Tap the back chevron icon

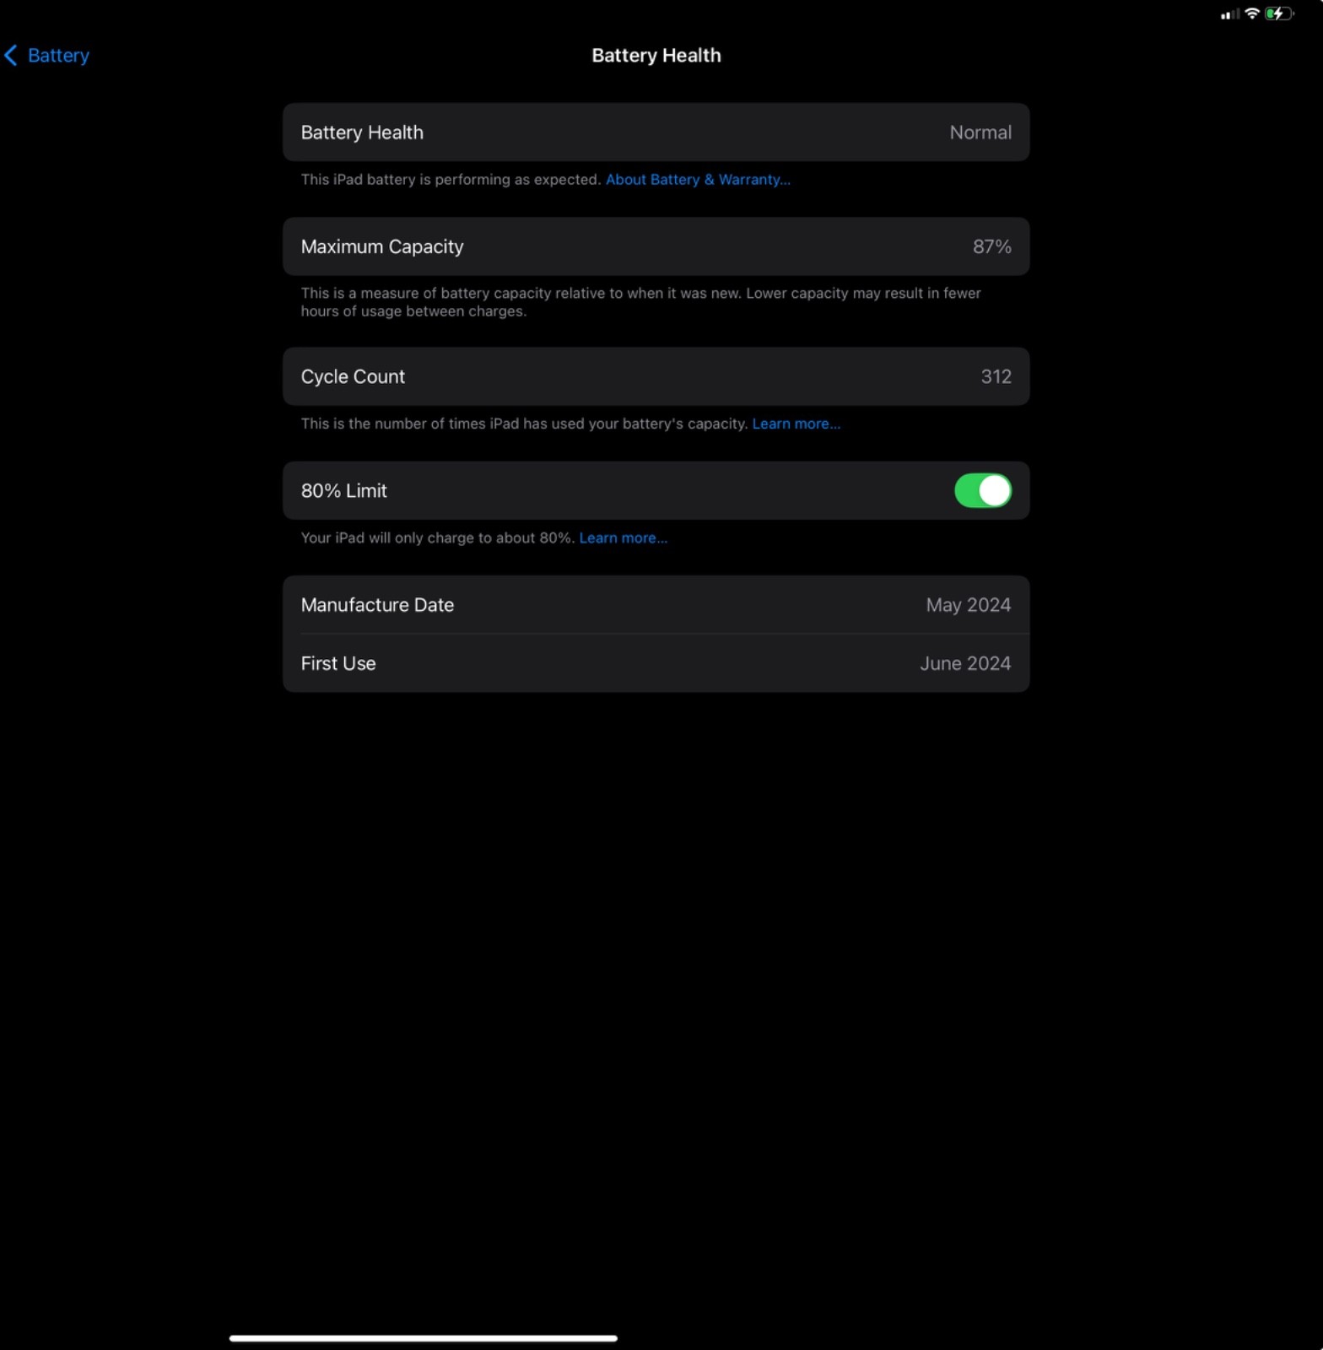coord(11,56)
